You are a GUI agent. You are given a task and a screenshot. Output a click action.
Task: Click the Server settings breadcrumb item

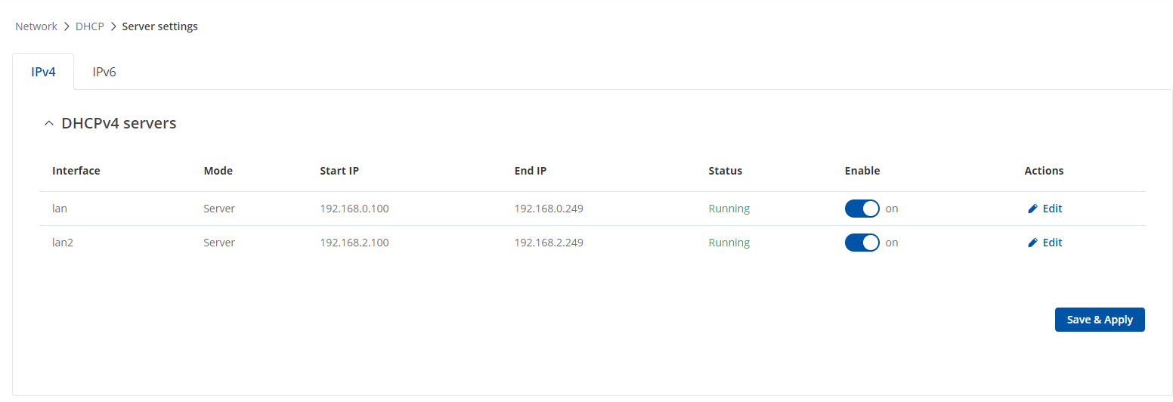pyautogui.click(x=160, y=26)
